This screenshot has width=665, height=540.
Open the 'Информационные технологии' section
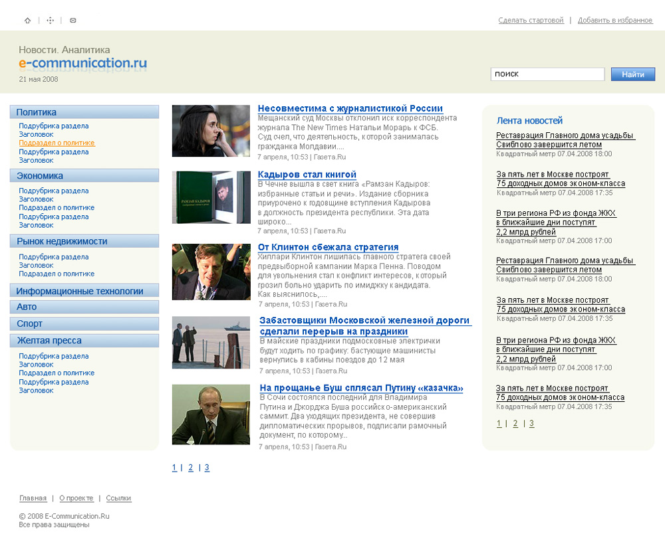tap(84, 290)
